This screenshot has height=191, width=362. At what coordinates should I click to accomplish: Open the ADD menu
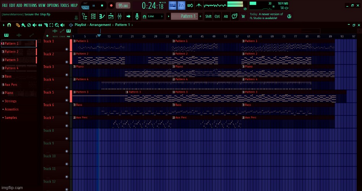pyautogui.click(x=19, y=5)
